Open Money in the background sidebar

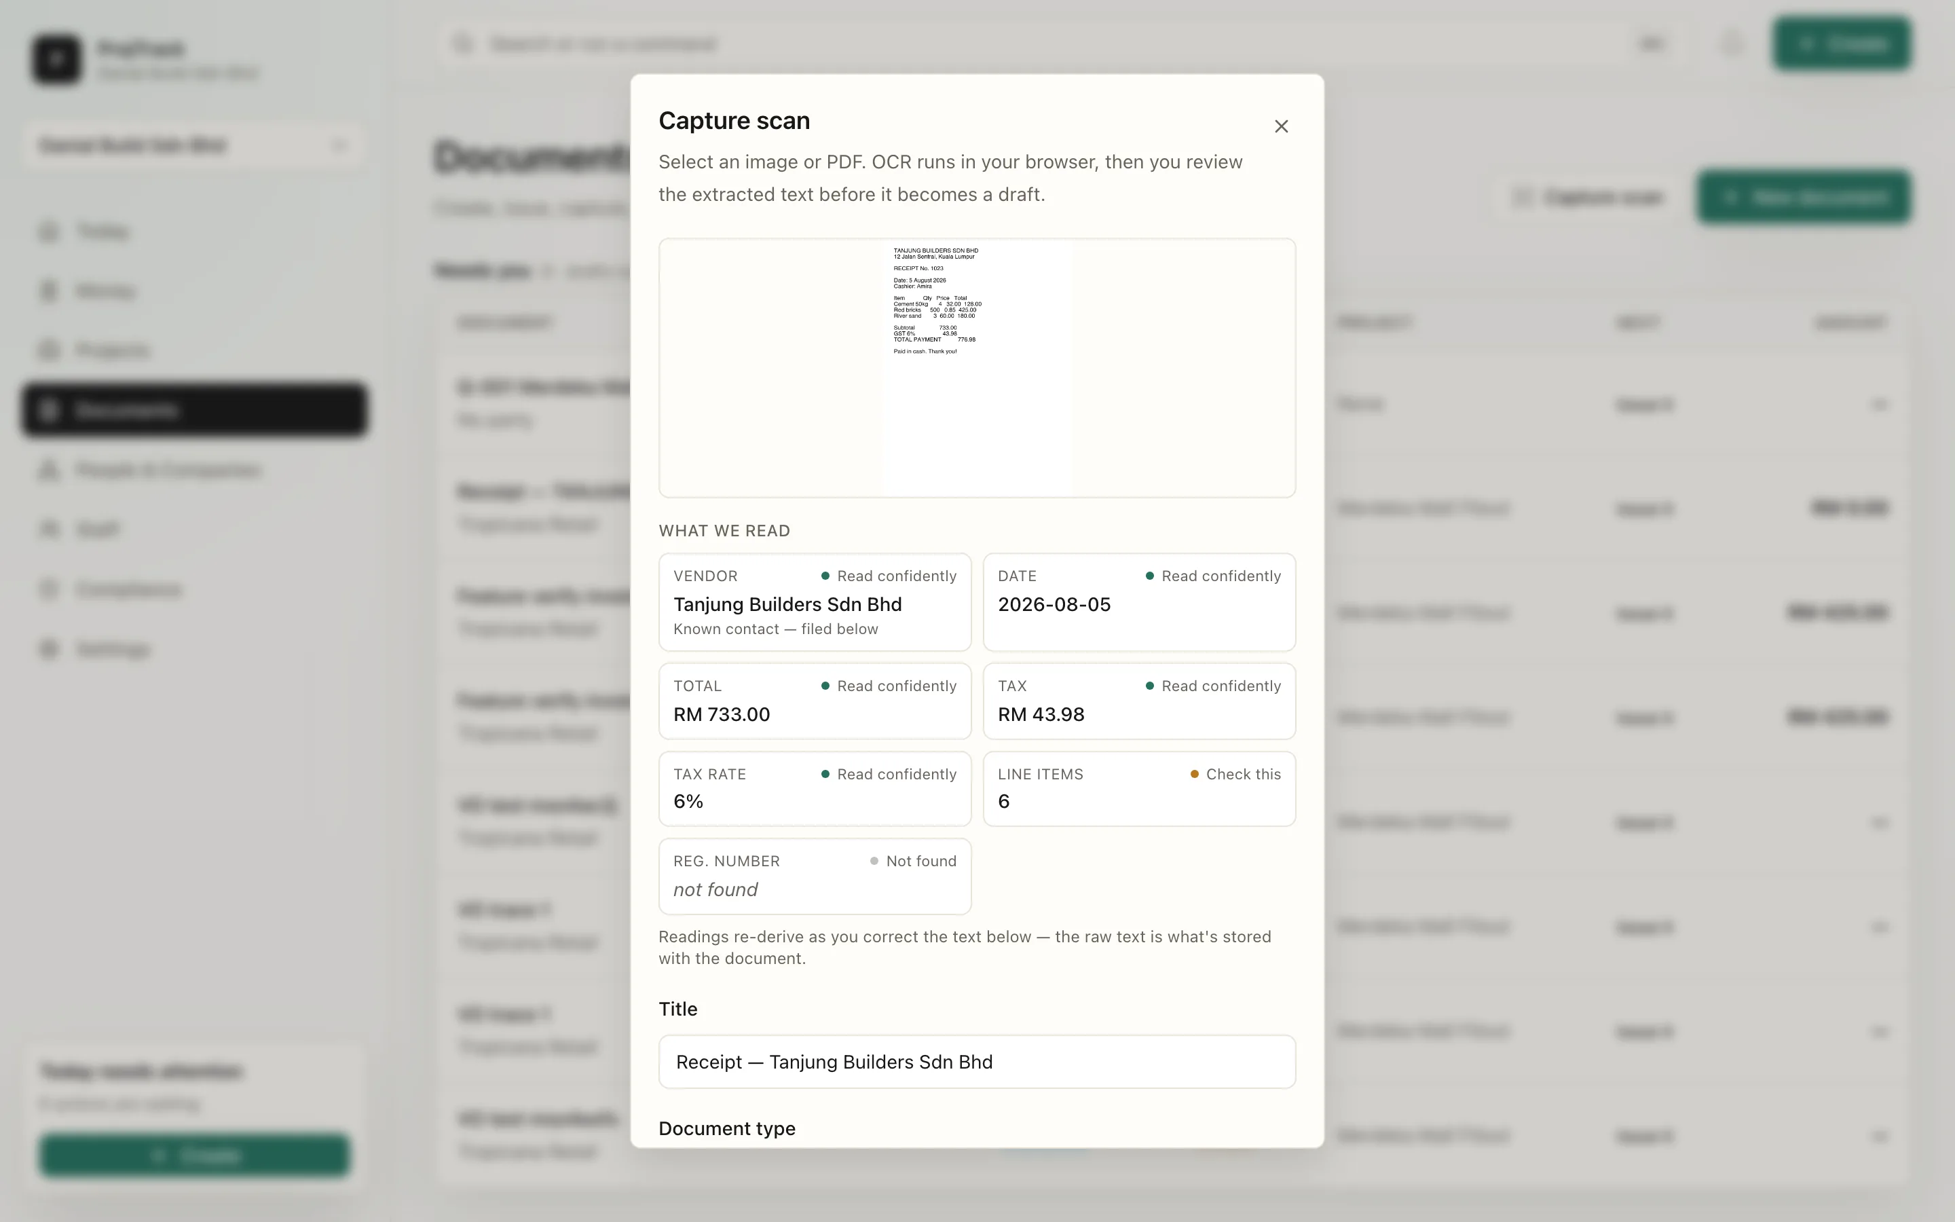click(194, 291)
